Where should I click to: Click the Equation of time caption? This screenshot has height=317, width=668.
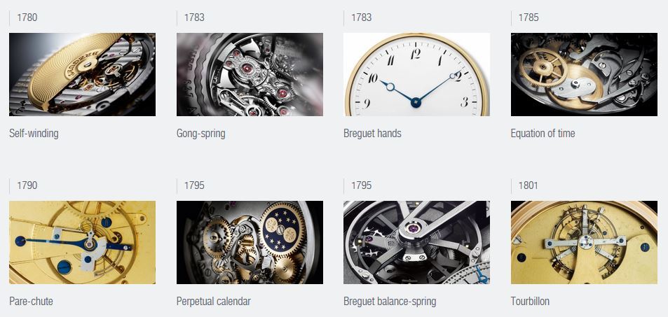(543, 134)
